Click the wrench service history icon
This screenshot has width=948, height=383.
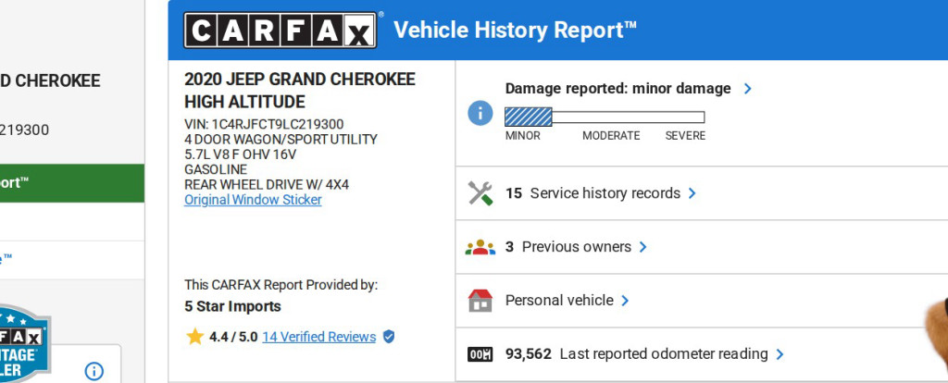(x=480, y=193)
